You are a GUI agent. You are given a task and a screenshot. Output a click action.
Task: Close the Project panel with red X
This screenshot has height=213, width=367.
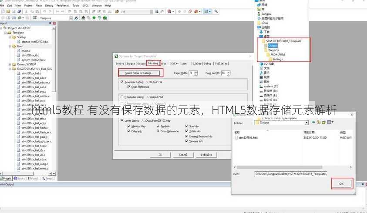54,23
